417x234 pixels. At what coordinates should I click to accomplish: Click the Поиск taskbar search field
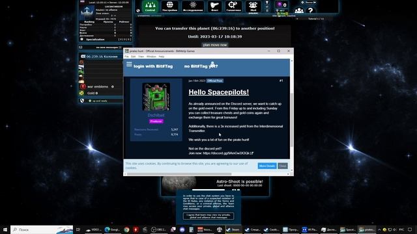pos(42,229)
